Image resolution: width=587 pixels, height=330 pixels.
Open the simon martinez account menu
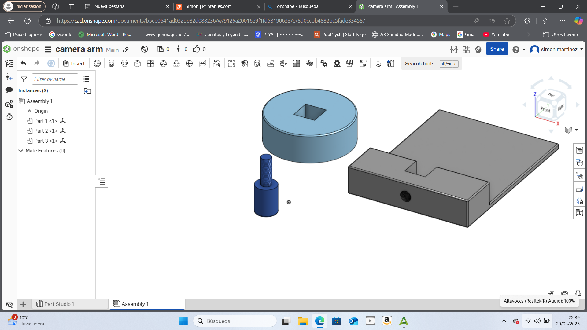click(556, 49)
